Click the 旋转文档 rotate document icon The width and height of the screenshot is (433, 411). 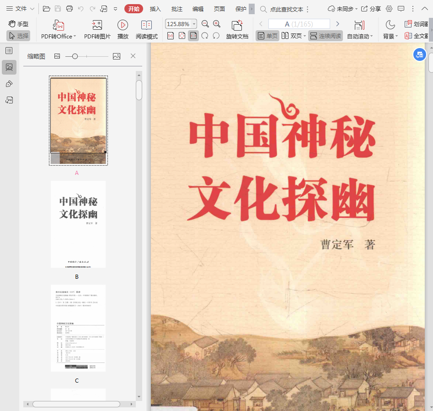[237, 26]
